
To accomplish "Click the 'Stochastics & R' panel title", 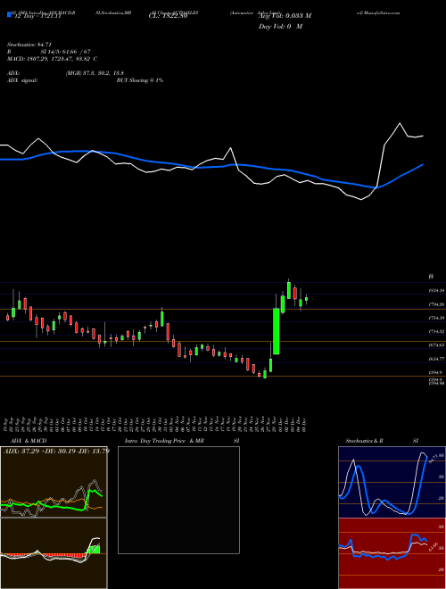I will tap(365, 441).
